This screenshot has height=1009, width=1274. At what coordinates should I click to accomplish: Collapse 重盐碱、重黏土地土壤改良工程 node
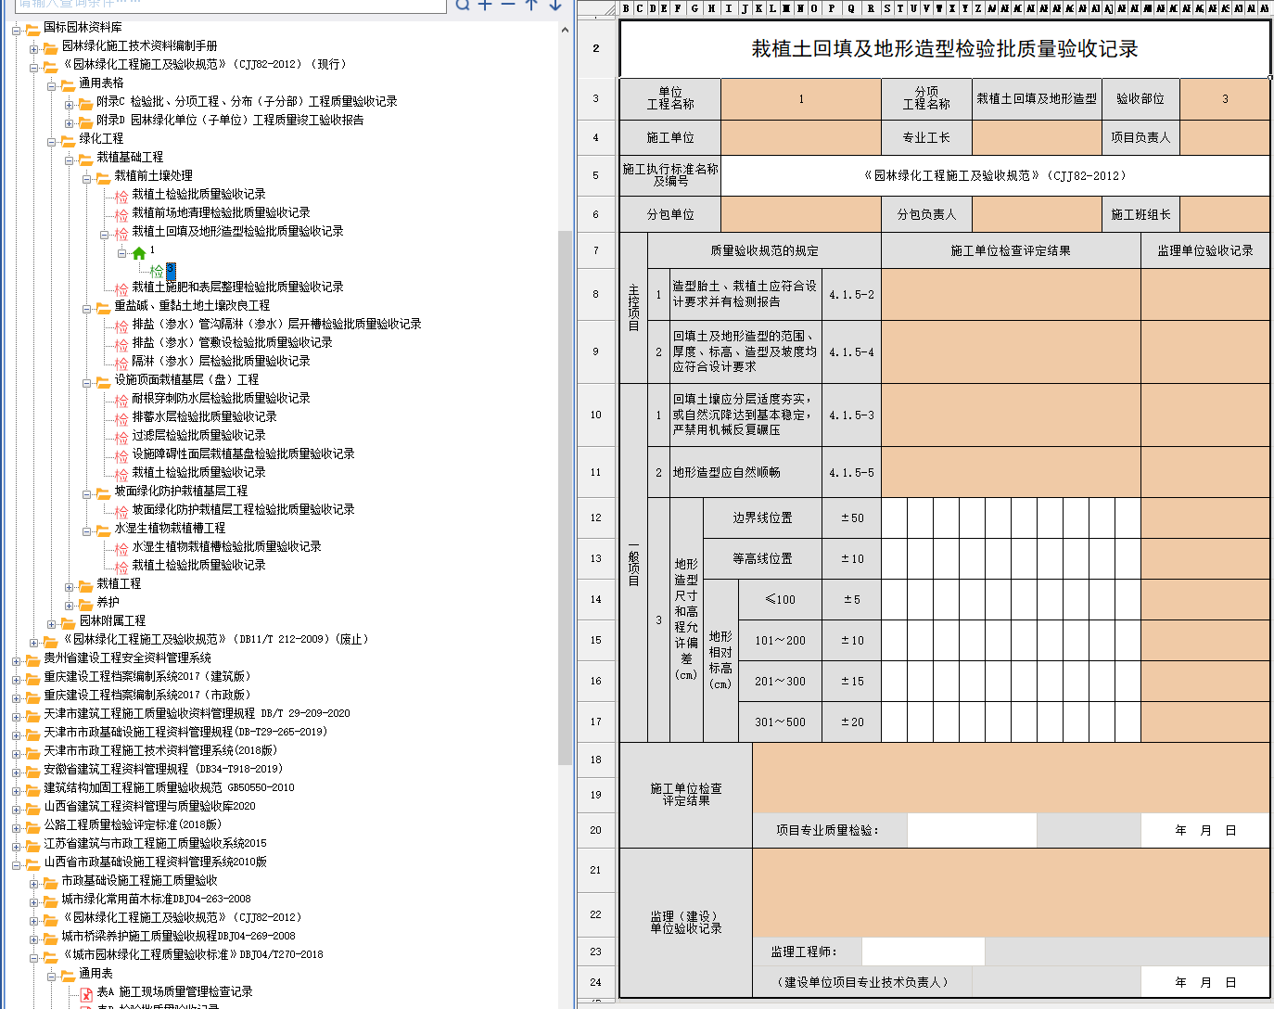87,308
